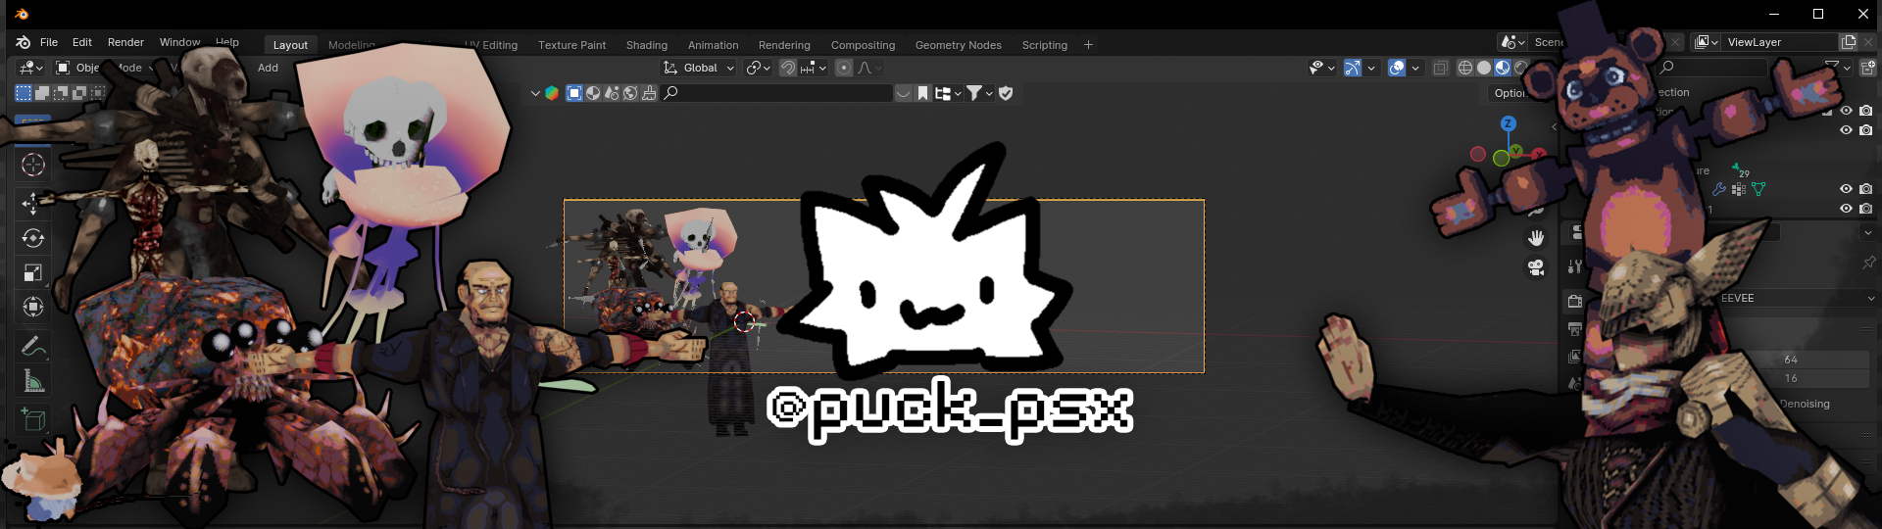Screen dimensions: 1882x529
Task: Add a new collection in outliner header
Action: (1867, 68)
